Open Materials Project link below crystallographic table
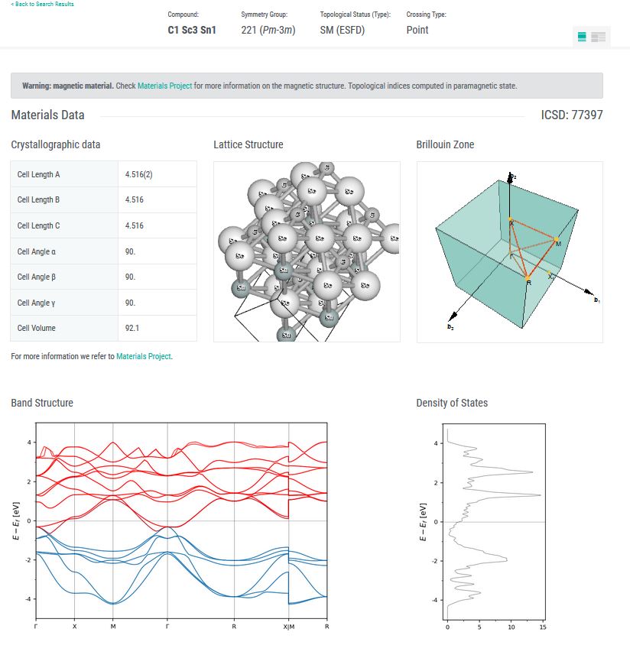630x645 pixels. (x=144, y=356)
